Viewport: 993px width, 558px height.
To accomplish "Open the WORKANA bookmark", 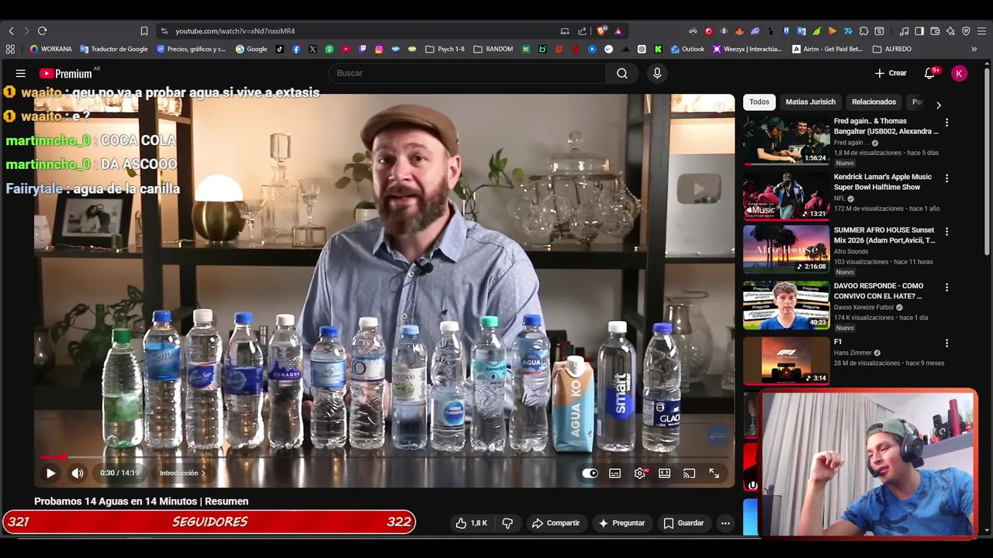I will (x=51, y=49).
